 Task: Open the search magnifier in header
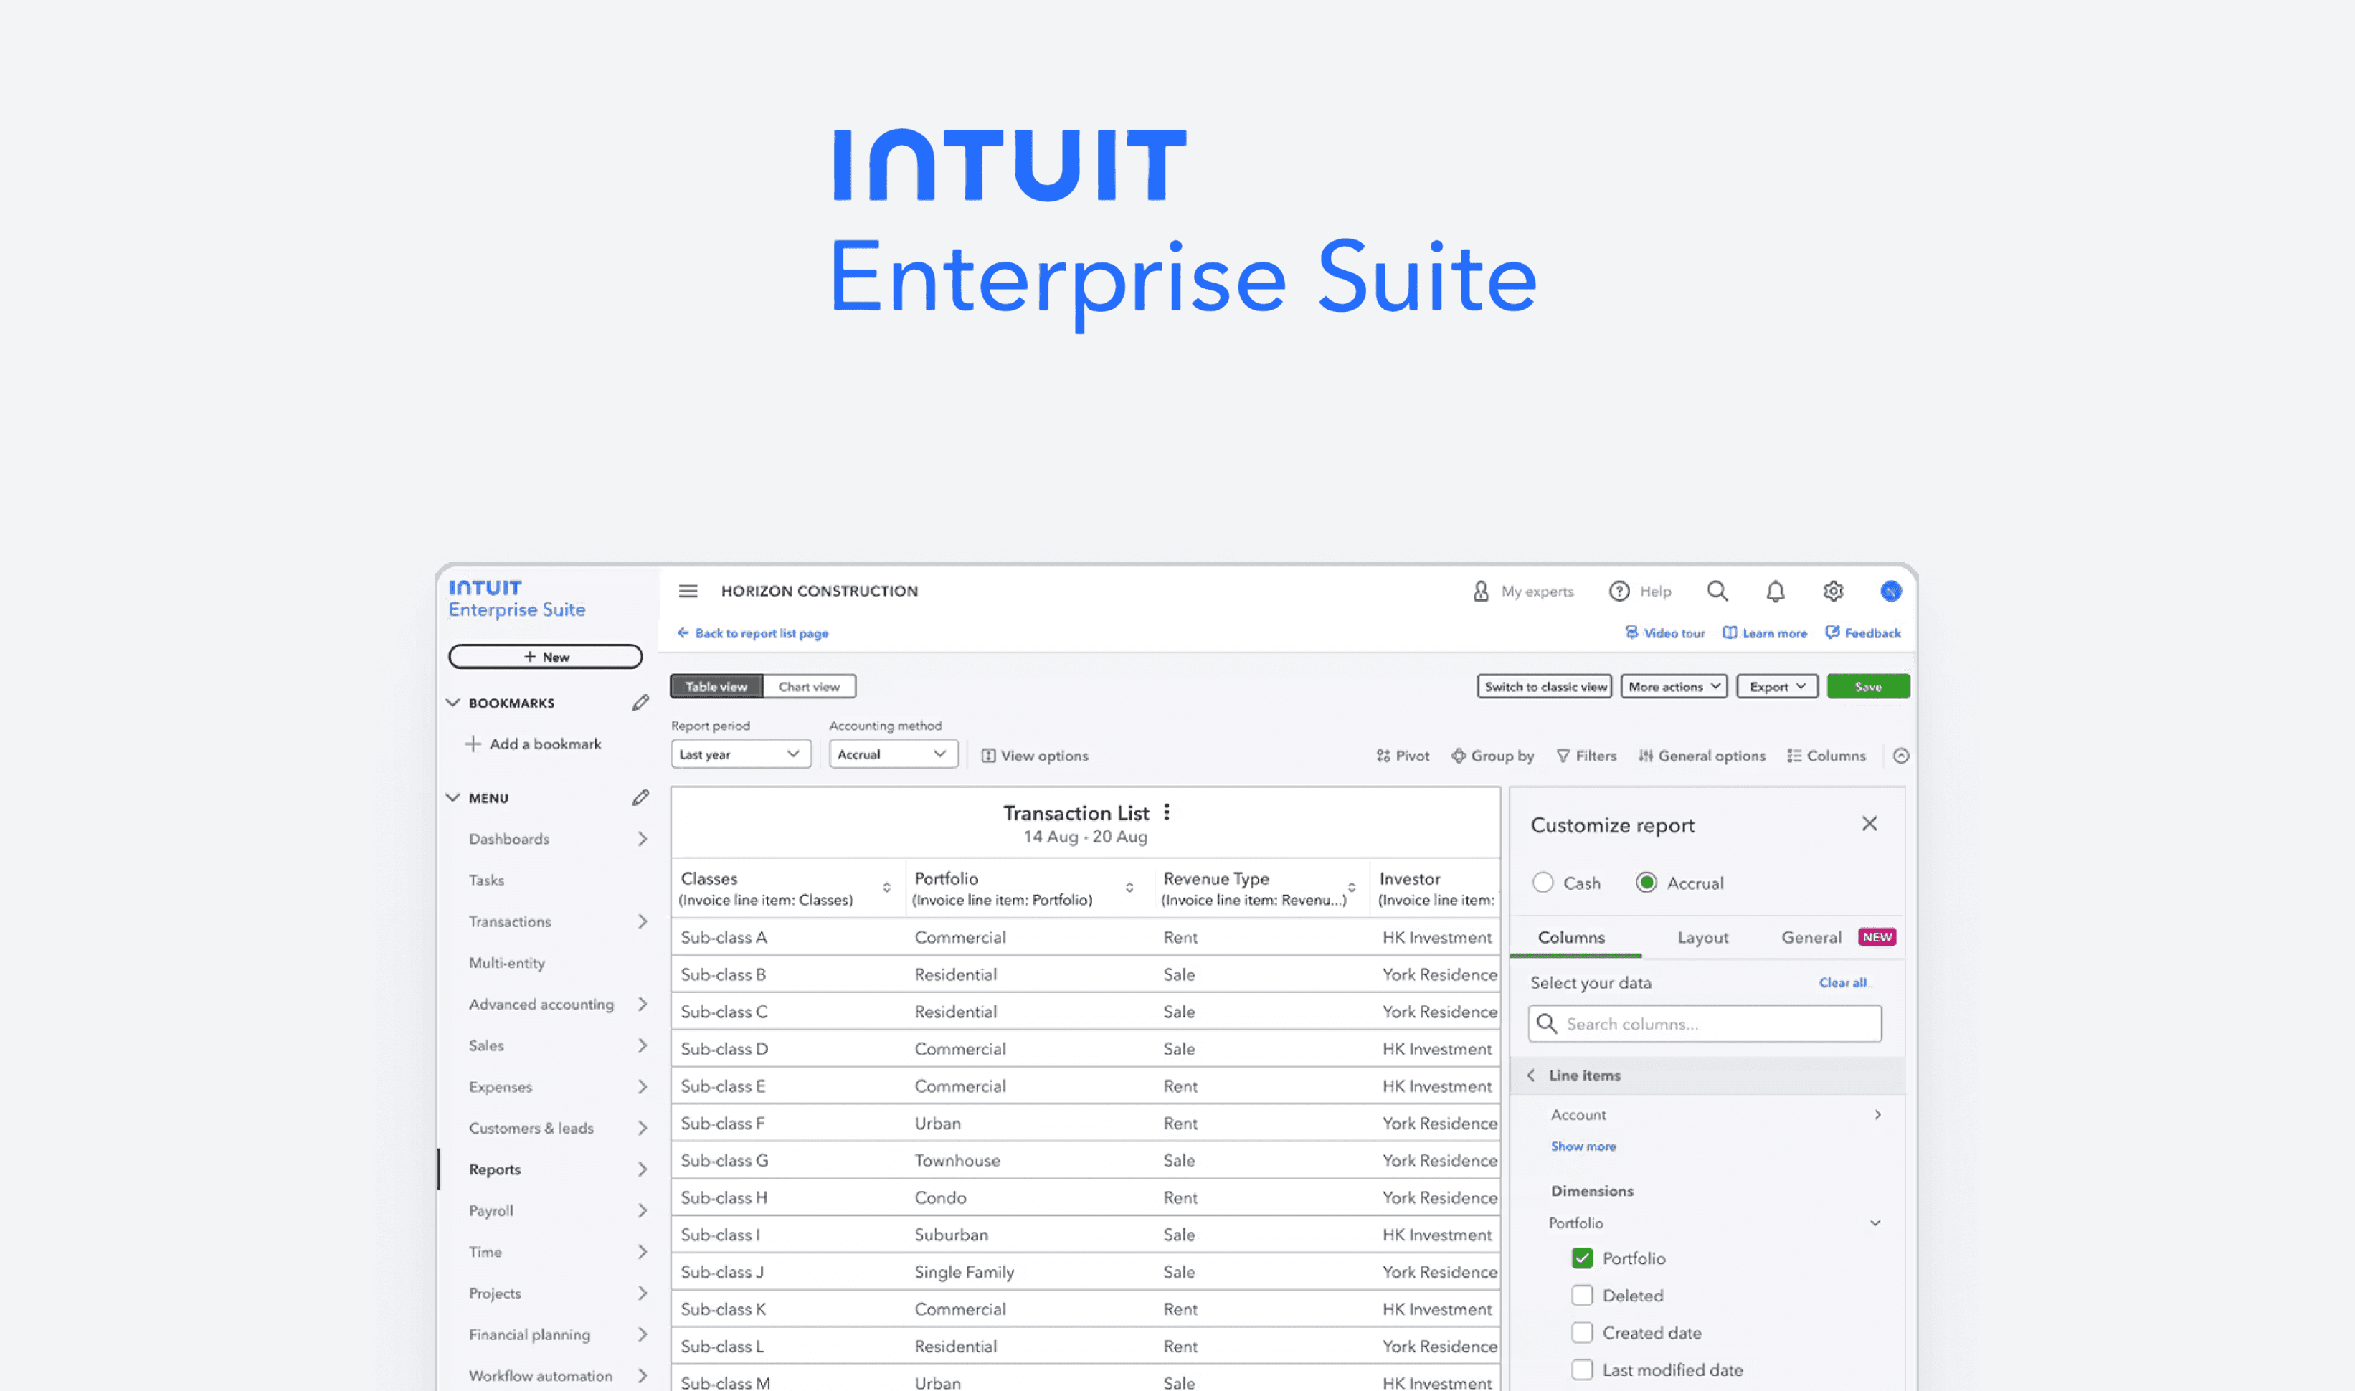coord(1717,591)
